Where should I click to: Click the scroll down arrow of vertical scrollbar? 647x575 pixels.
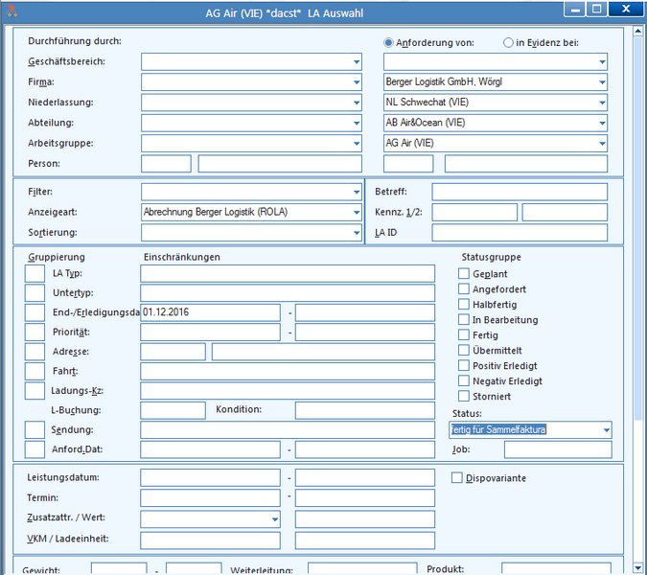[x=638, y=568]
